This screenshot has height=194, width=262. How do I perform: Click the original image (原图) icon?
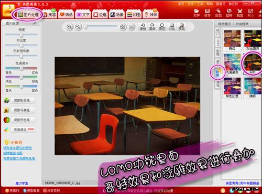pyautogui.click(x=162, y=27)
